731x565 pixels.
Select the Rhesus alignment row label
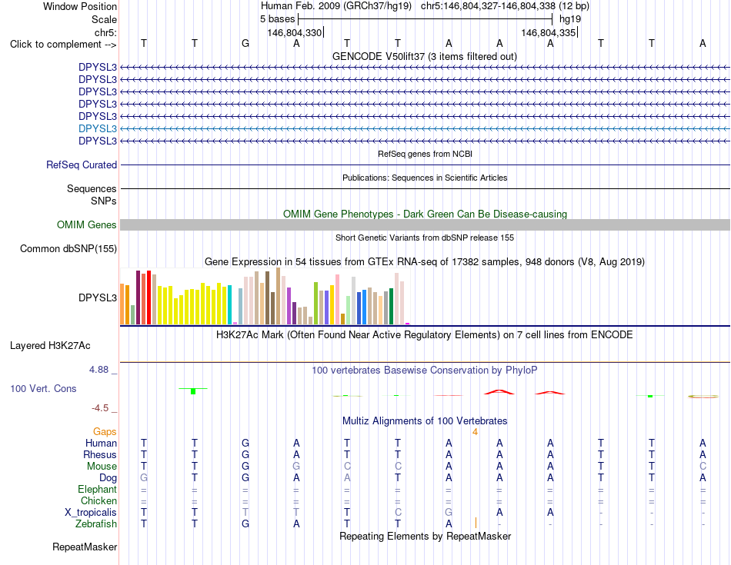point(100,454)
